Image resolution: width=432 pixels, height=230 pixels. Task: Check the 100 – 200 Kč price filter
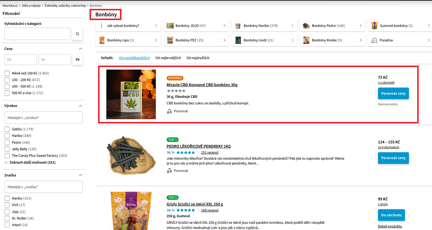pyautogui.click(x=7, y=80)
